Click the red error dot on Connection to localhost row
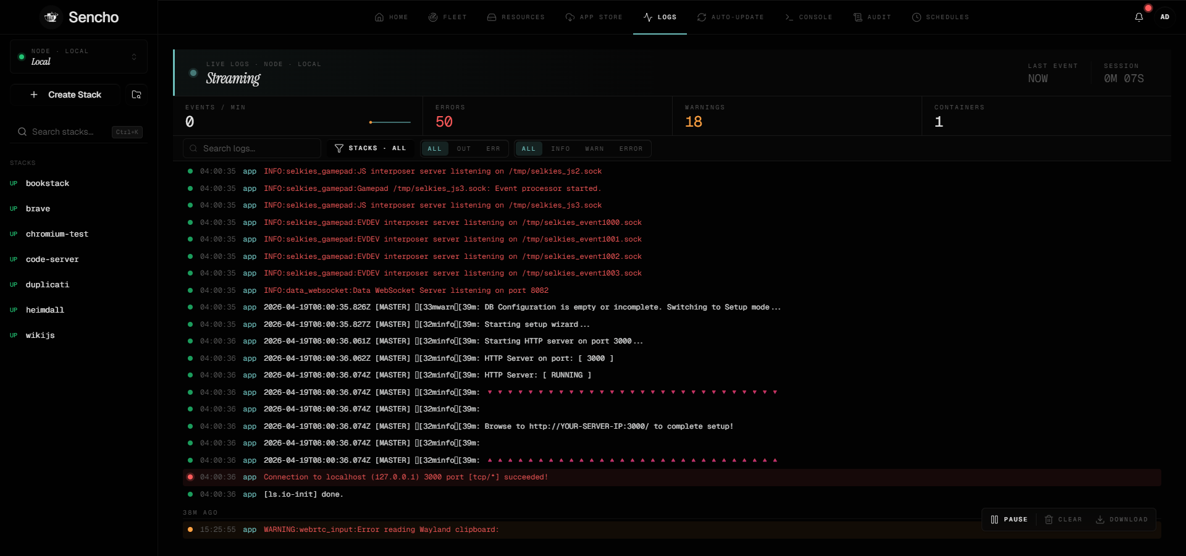The height and width of the screenshot is (556, 1186). point(190,477)
